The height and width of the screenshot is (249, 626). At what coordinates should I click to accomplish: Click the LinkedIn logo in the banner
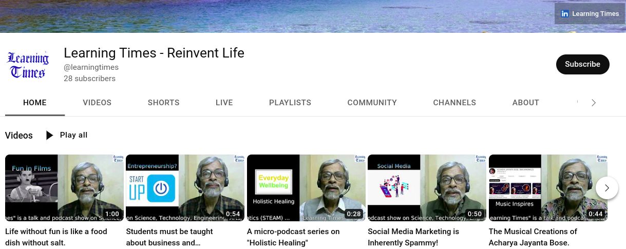click(x=565, y=14)
